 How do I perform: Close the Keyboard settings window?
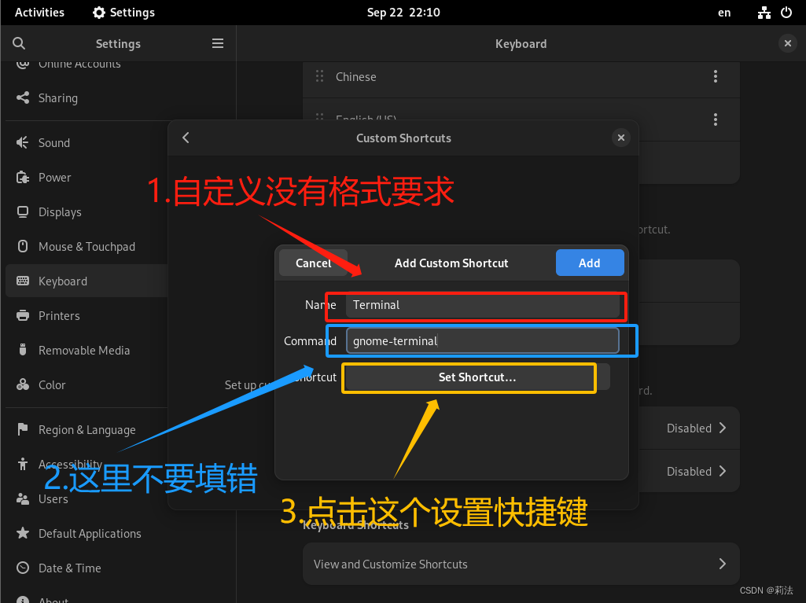(x=787, y=44)
